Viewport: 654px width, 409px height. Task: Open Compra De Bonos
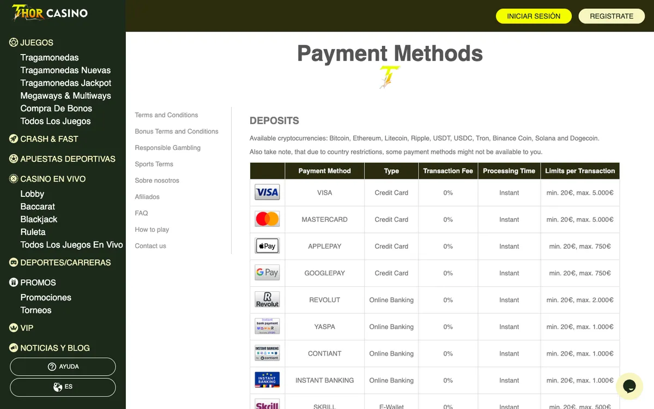click(x=56, y=109)
